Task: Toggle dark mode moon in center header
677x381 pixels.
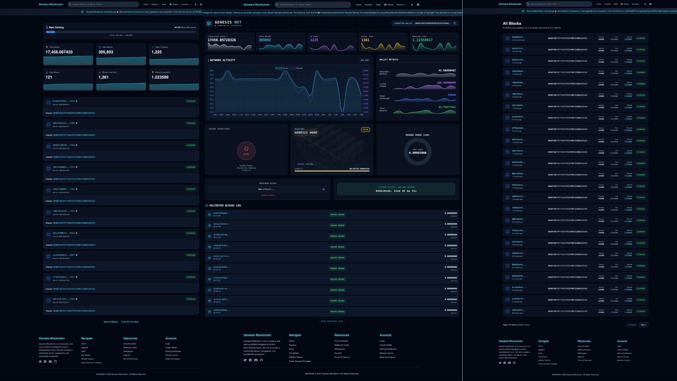Action: 412,5
